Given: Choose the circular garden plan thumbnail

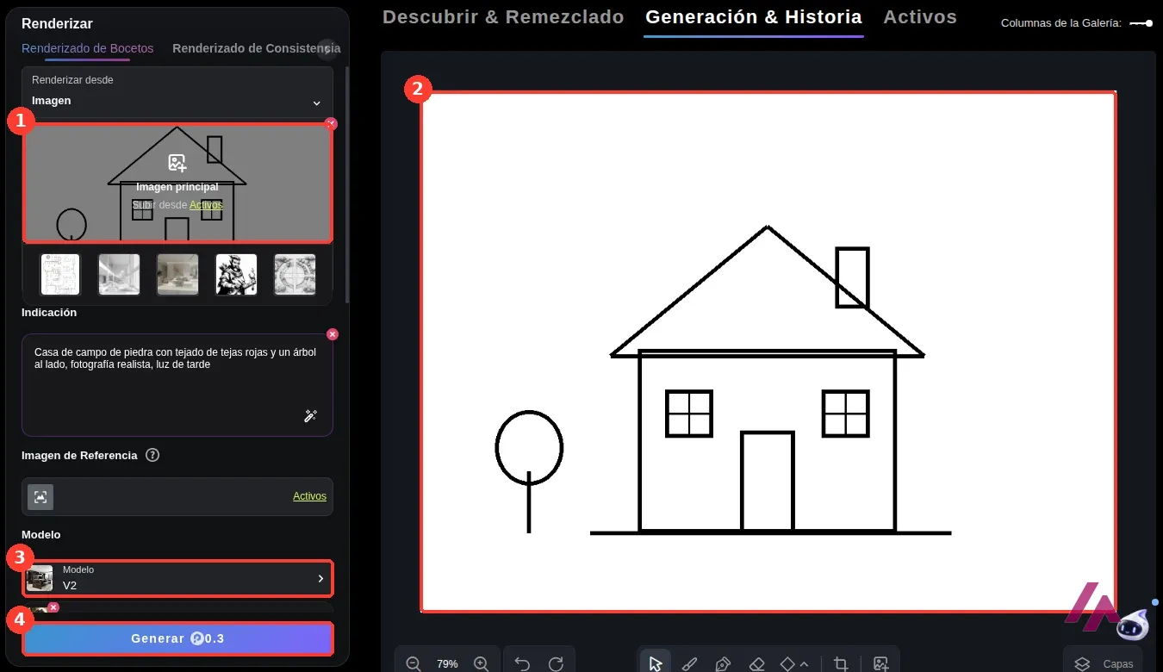Looking at the screenshot, I should tap(295, 274).
